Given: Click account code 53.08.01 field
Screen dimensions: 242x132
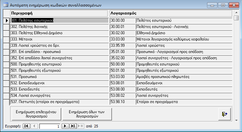Looking at the screenshot, I should pos(122,83).
